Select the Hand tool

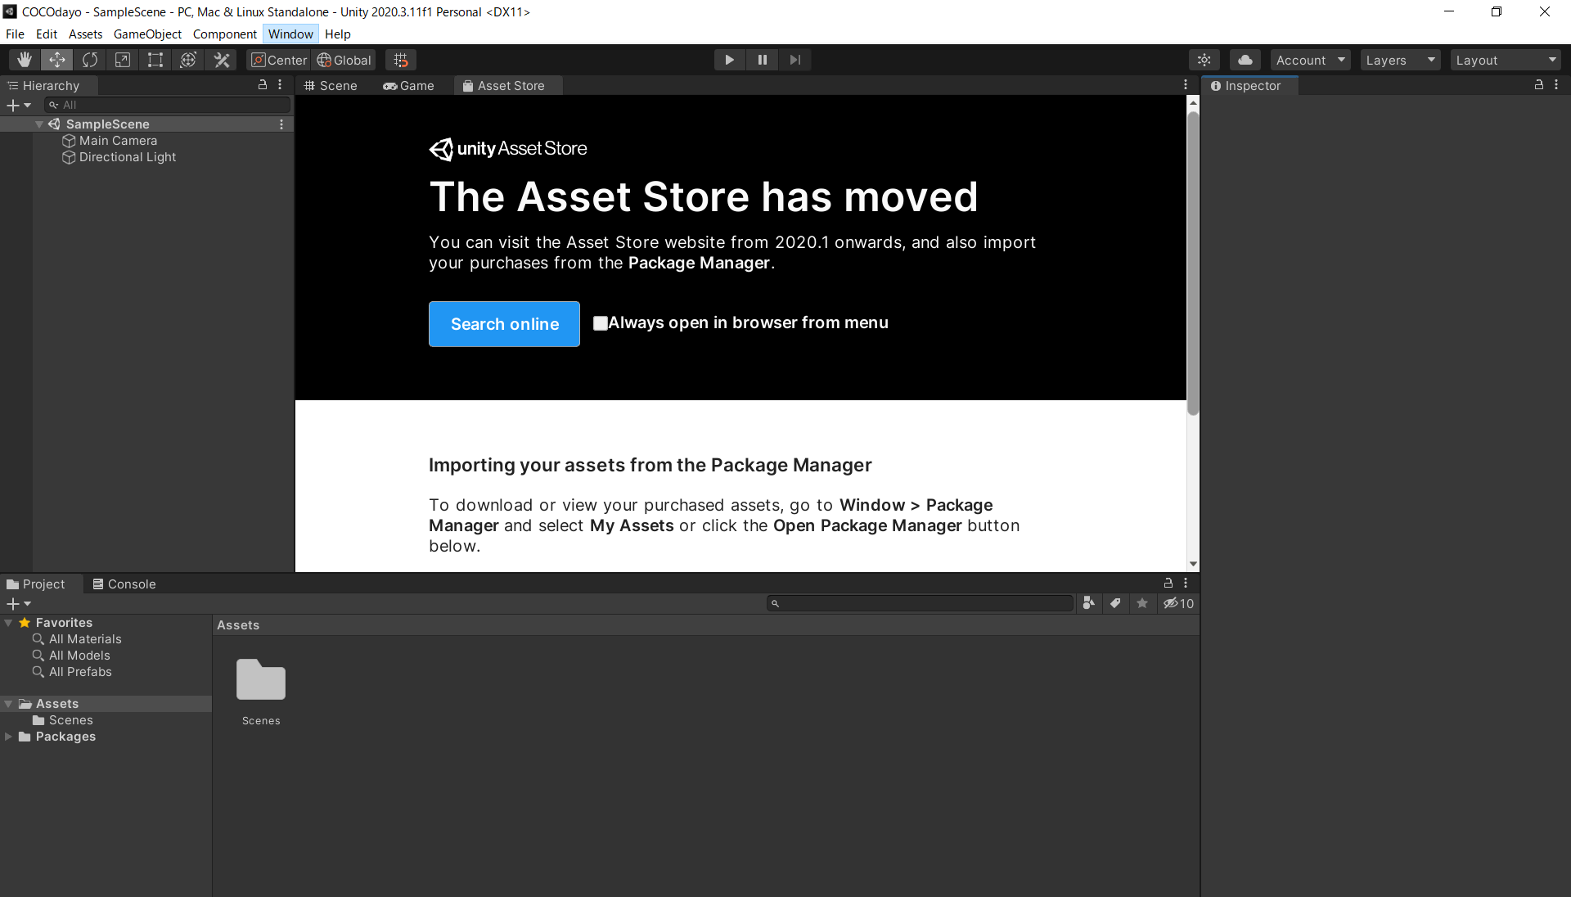(x=25, y=60)
